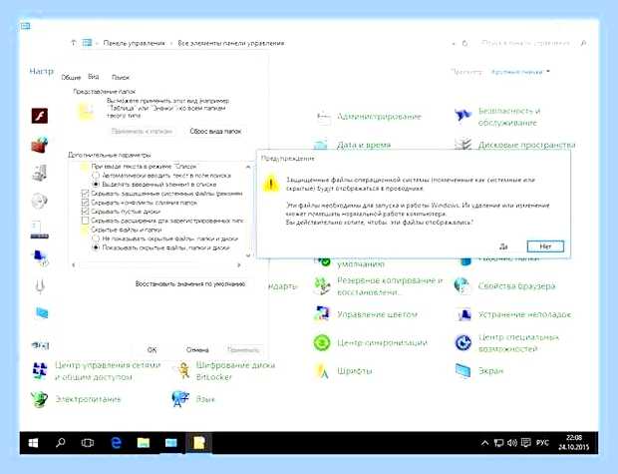
Task: Open Дисковые пространства icon
Action: (x=463, y=144)
